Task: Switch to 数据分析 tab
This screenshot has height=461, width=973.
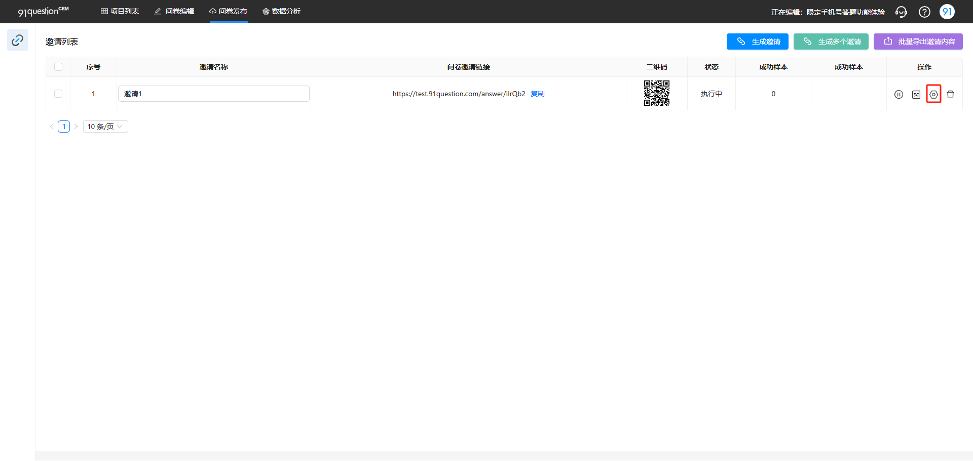Action: [281, 11]
